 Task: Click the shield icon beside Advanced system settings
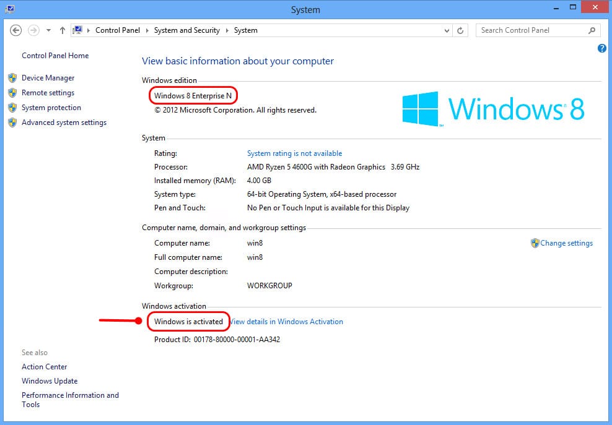[12, 122]
